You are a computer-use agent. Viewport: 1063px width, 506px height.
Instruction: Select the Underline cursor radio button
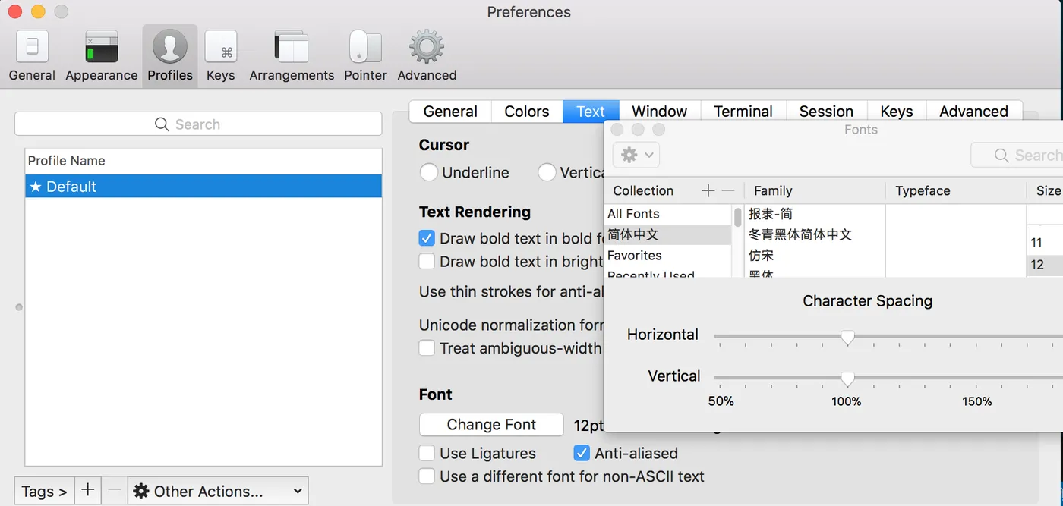pos(429,172)
